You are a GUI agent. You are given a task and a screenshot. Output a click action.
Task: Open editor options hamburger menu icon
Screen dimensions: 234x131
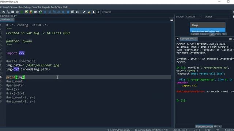tap(171, 20)
